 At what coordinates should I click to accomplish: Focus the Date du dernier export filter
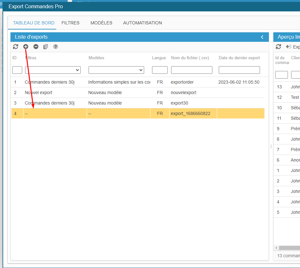[x=239, y=70]
